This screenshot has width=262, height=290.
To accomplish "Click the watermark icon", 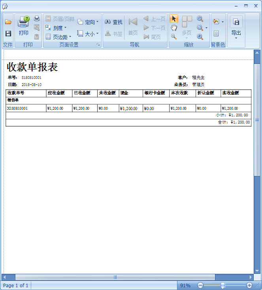I will pos(216,34).
